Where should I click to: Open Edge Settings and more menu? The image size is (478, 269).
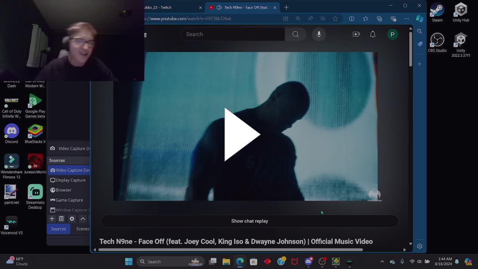[407, 19]
